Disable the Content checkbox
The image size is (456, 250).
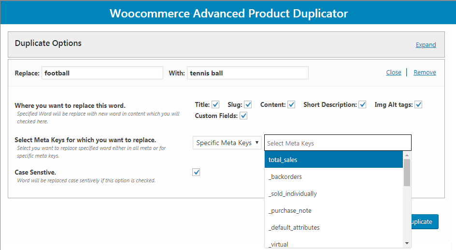pyautogui.click(x=291, y=104)
